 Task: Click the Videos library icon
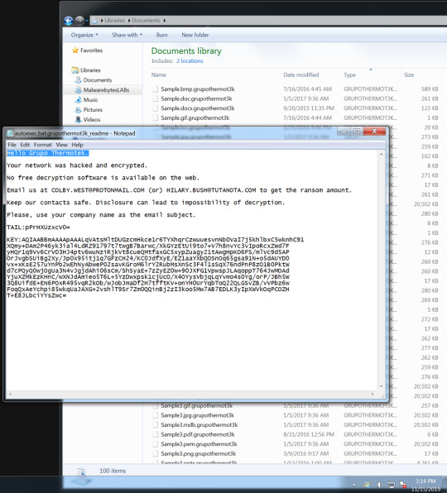(x=79, y=119)
